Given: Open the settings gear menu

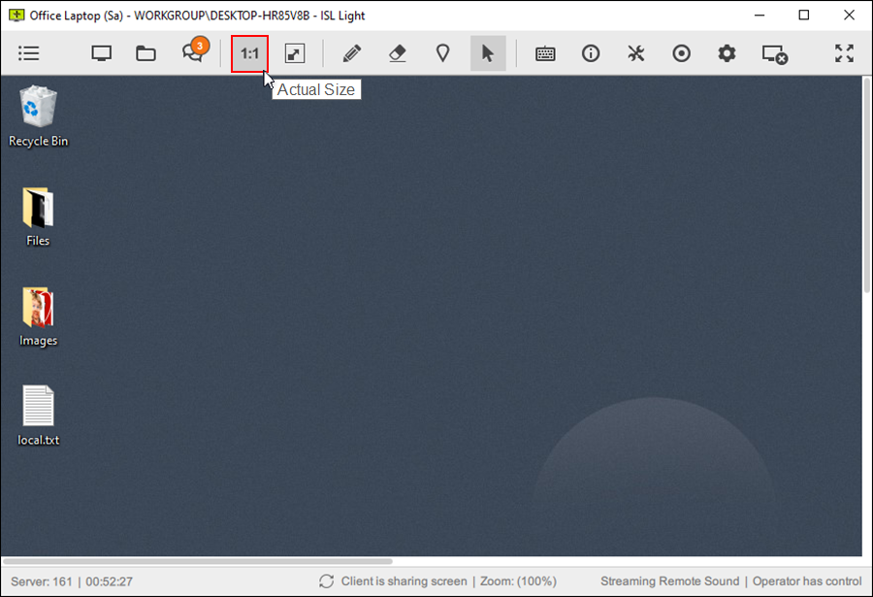Looking at the screenshot, I should click(x=726, y=53).
